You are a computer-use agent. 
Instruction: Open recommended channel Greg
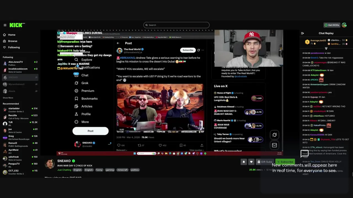(x=20, y=137)
